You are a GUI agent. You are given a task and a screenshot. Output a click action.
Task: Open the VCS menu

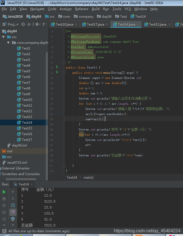(128, 9)
